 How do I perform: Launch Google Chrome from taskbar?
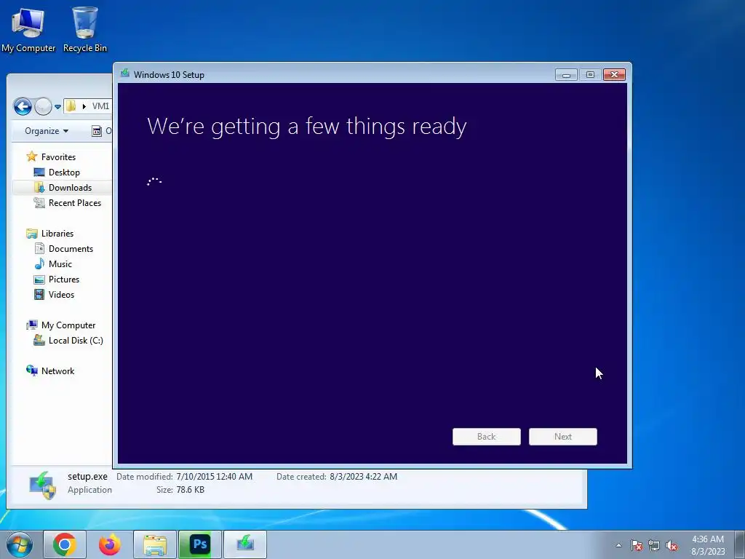[65, 544]
